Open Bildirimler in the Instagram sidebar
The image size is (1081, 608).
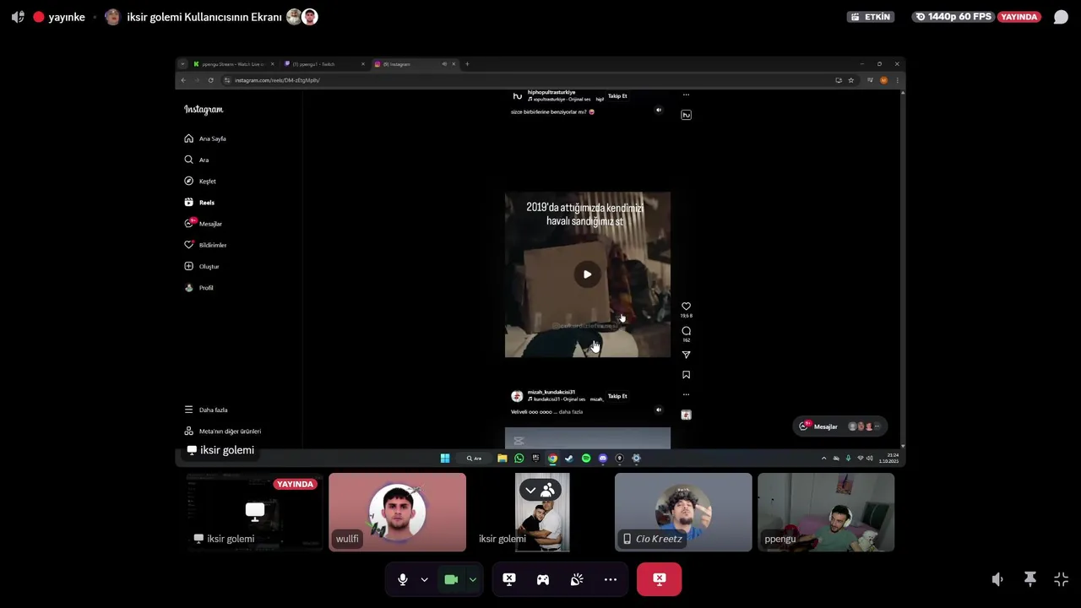coord(205,245)
